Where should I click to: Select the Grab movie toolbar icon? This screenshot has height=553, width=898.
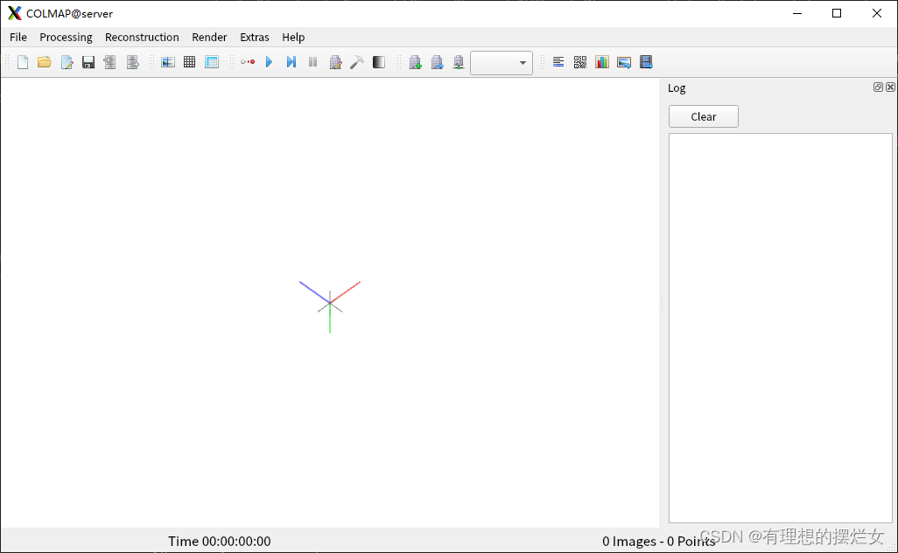[x=646, y=62]
